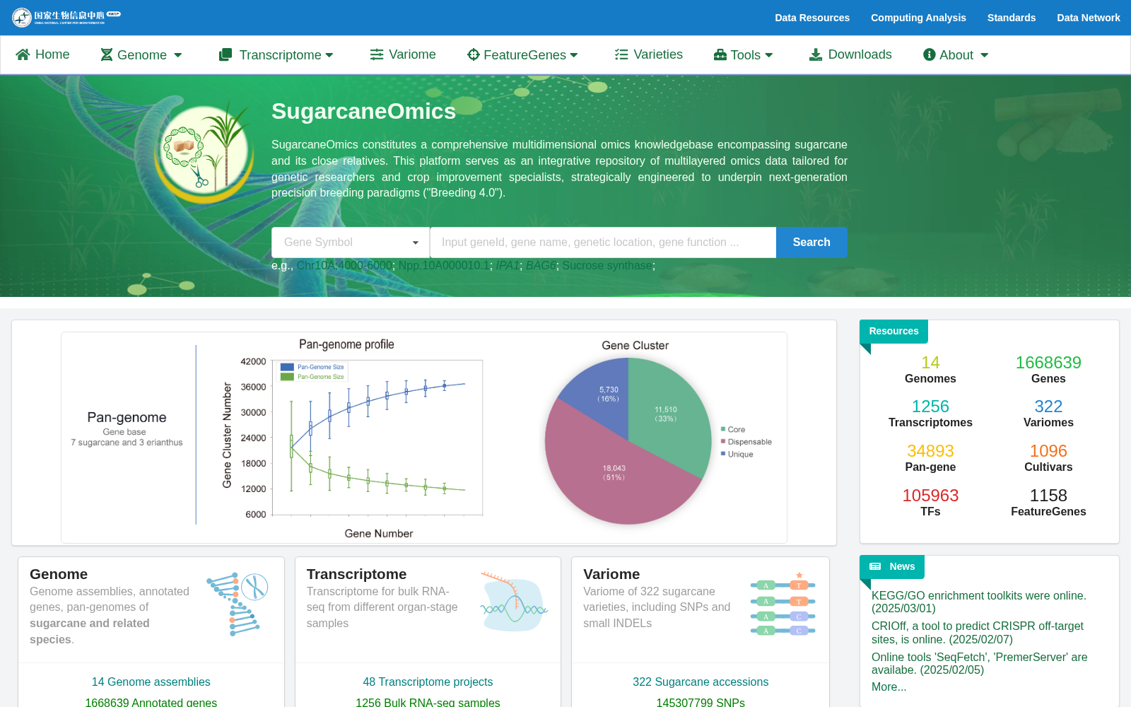Screen dimensions: 1131x707
Task: Expand the FeatureGenes menu caret
Action: [574, 55]
